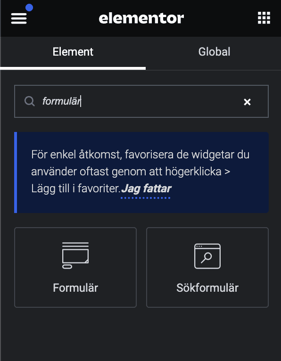The height and width of the screenshot is (361, 281).
Task: Click the favorites tip notice text
Action: (140, 172)
